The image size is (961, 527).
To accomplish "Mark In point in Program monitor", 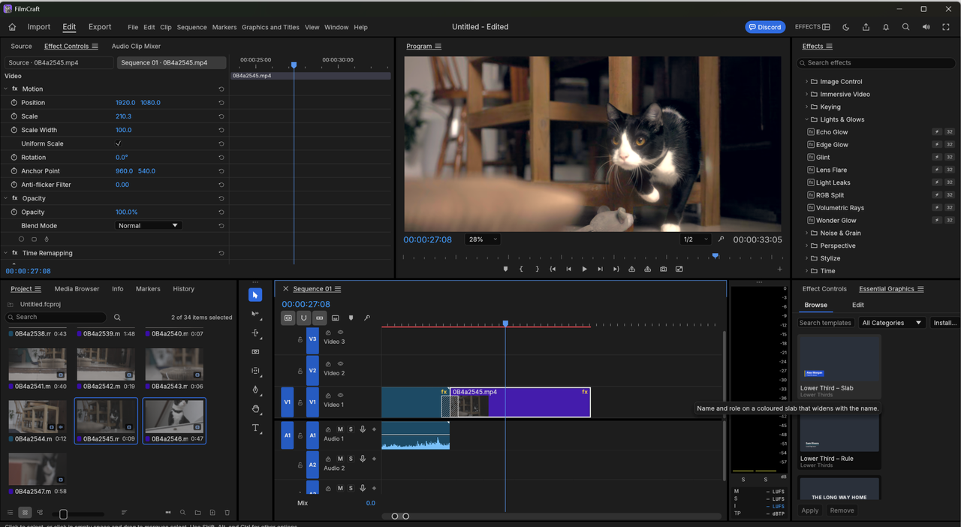I will coord(521,269).
